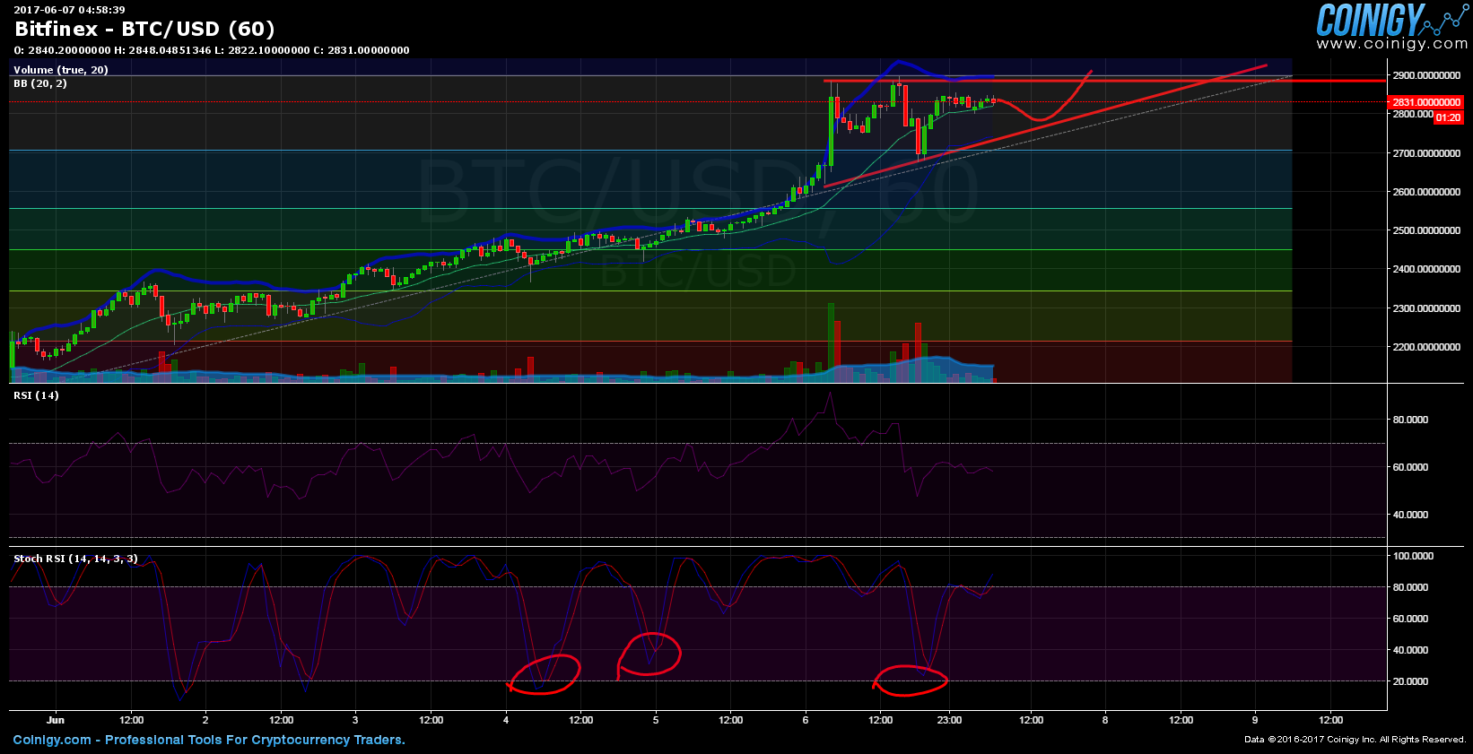1473x754 pixels.
Task: Click the 2500.00000000 price axis label
Action: coord(1426,230)
